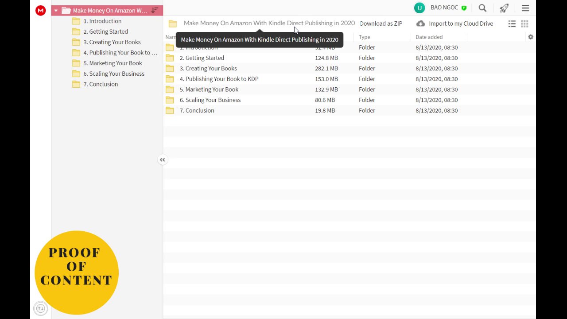Viewport: 567px width, 319px height.
Task: Open the column settings gear
Action: [x=531, y=37]
